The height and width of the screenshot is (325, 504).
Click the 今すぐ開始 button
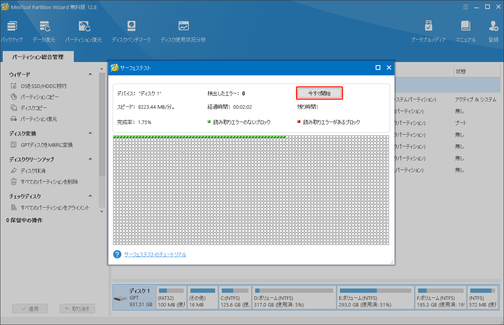320,93
